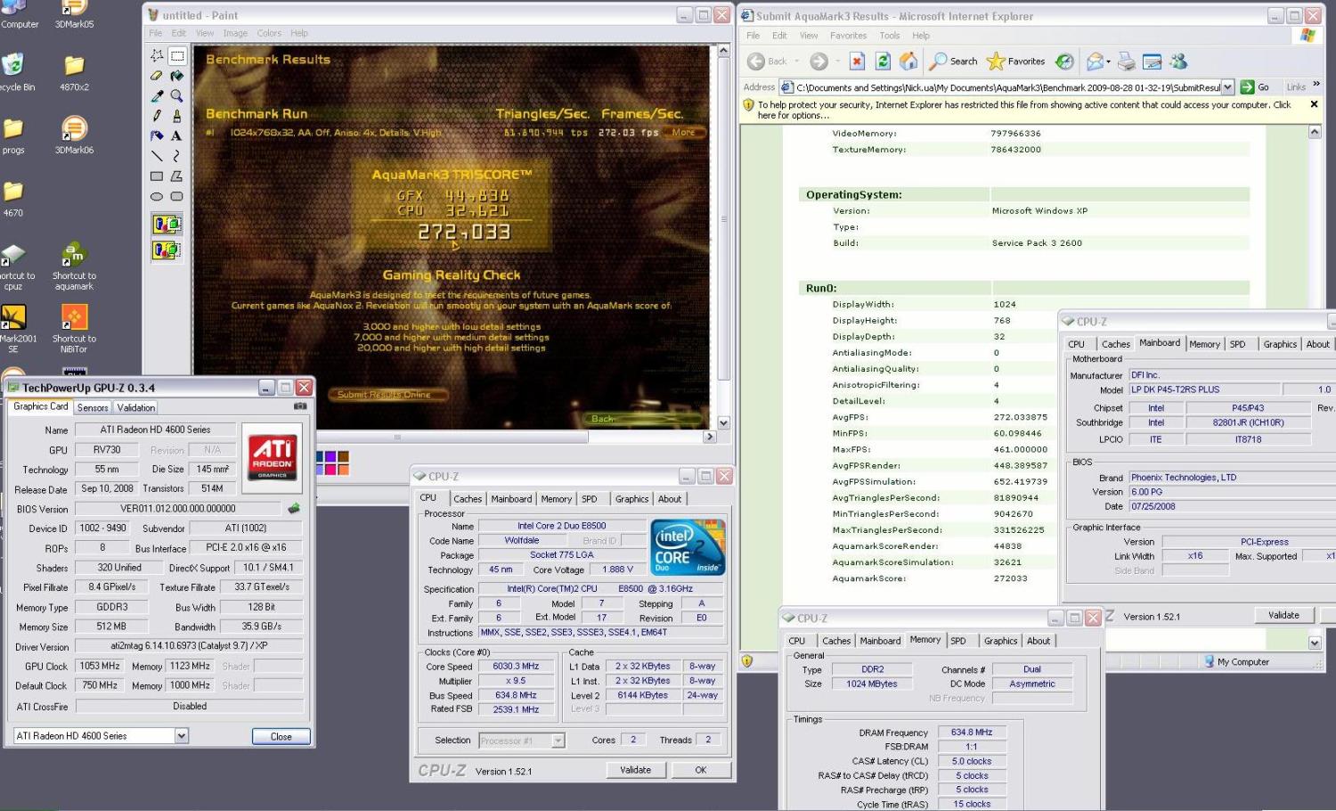
Task: Go to the Home page icon in IE
Action: pos(908,61)
